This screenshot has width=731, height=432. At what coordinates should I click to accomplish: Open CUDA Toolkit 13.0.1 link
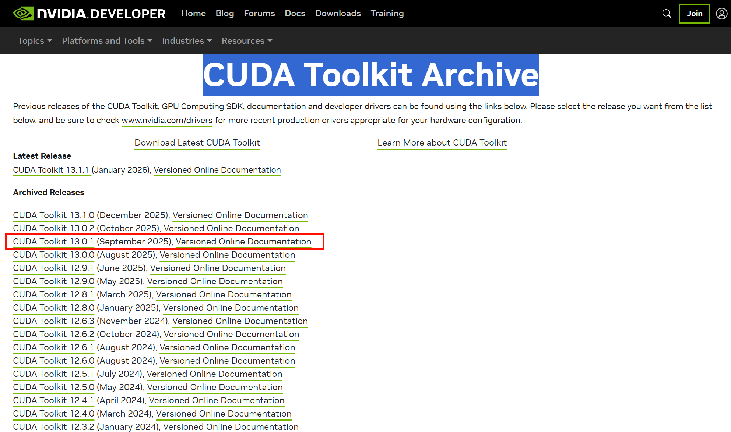pos(54,242)
